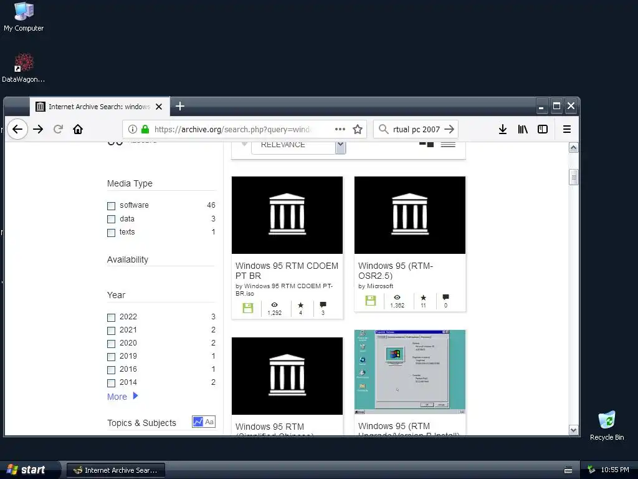Switch to list view of results
This screenshot has width=638, height=479.
pos(448,144)
